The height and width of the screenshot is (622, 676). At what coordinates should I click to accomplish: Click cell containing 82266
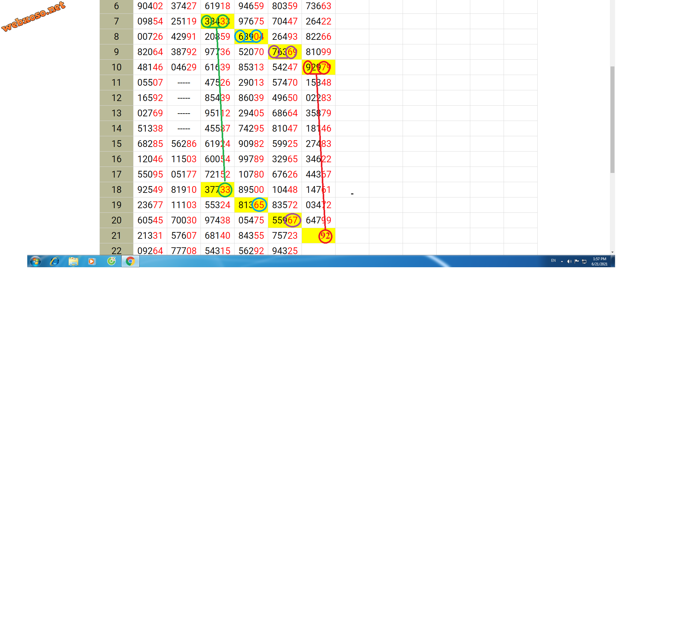[x=318, y=37]
